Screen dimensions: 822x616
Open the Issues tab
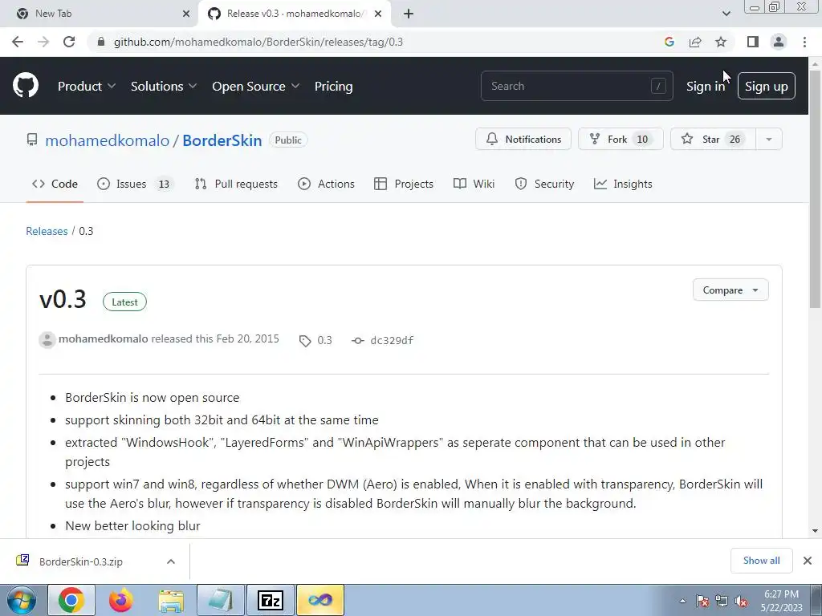(x=135, y=184)
